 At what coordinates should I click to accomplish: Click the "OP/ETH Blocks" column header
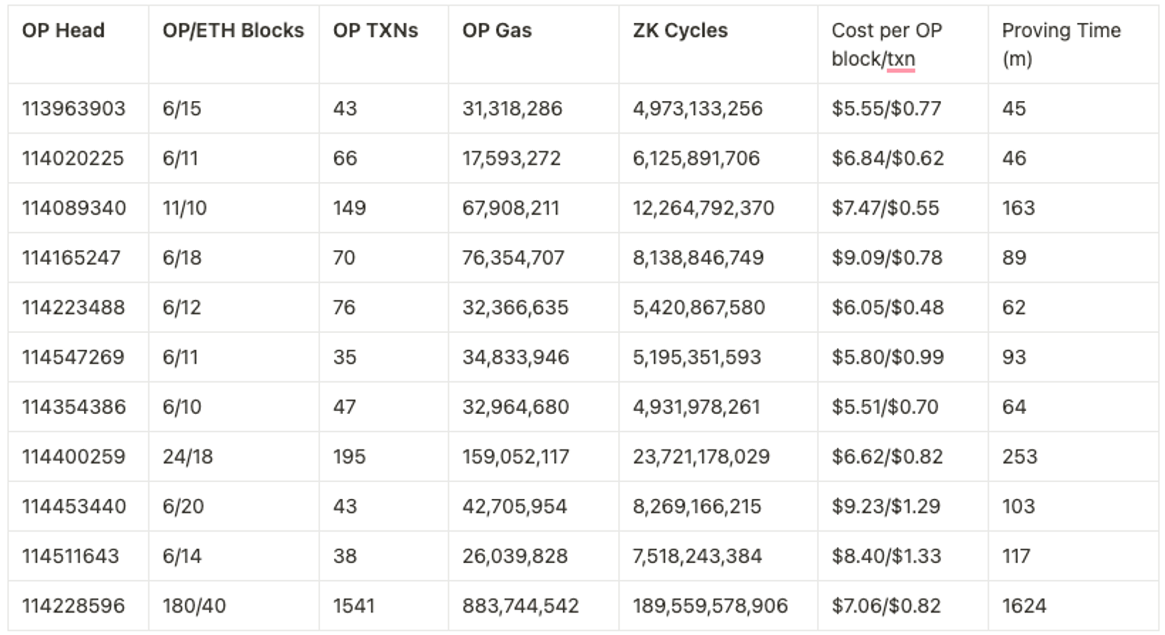233,30
